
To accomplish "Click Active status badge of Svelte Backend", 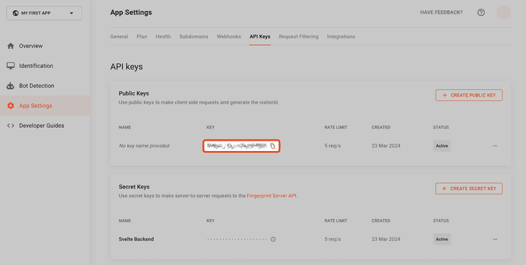I will point(442,239).
